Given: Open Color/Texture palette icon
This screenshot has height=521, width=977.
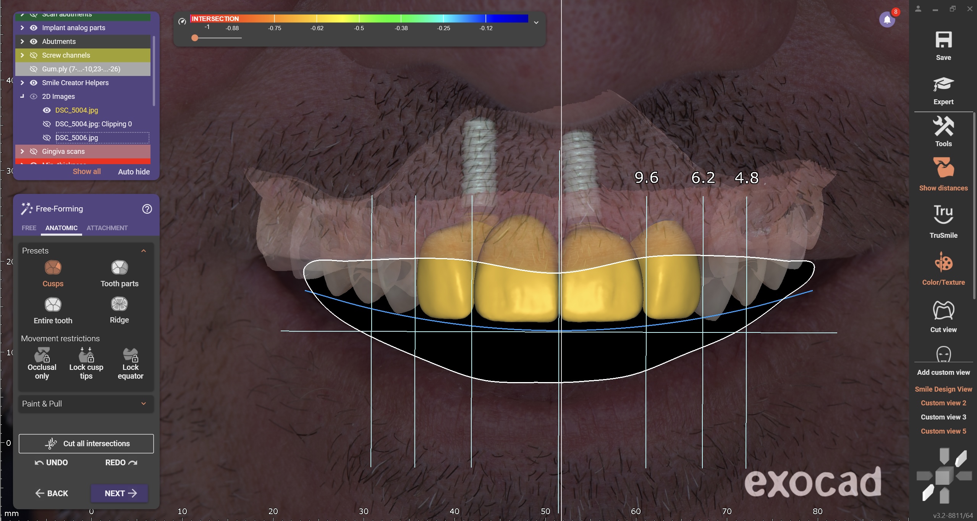Looking at the screenshot, I should tap(943, 263).
